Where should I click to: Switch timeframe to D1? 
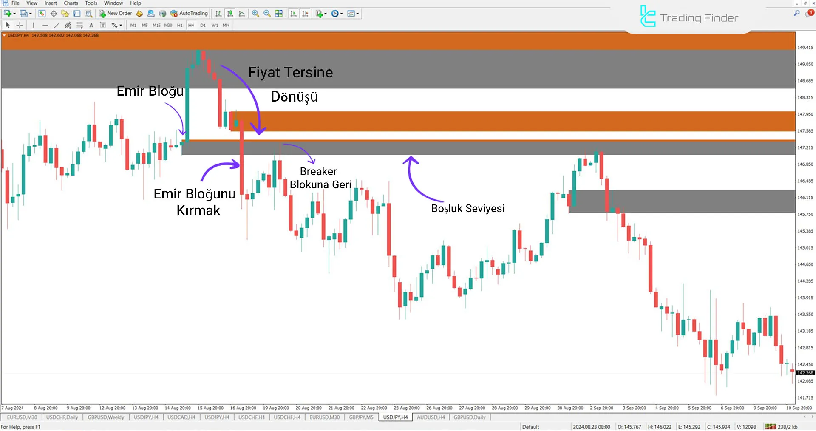click(203, 25)
